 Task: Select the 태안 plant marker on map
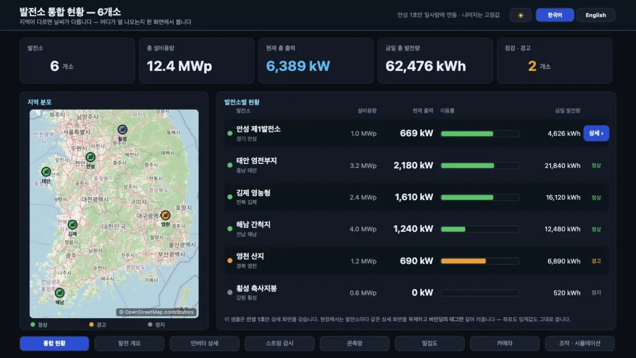tap(46, 172)
